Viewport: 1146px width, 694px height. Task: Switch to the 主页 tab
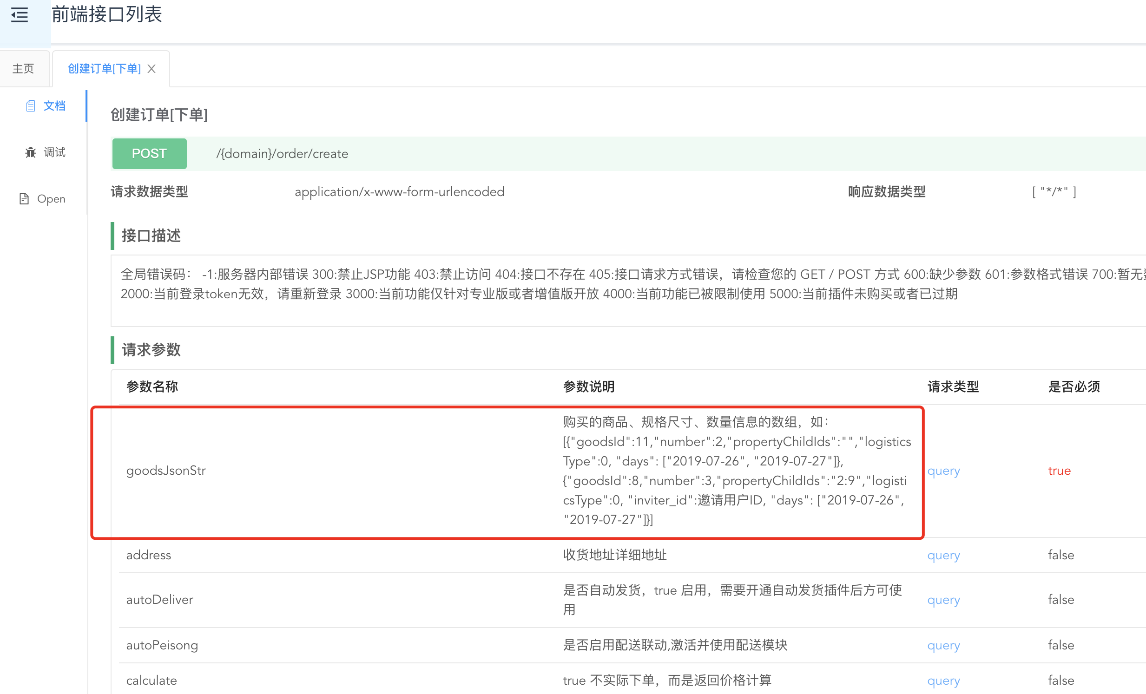click(23, 69)
